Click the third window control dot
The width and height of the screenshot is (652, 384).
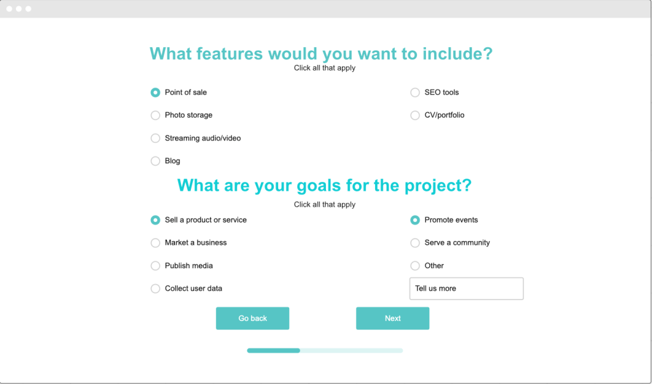coord(28,9)
